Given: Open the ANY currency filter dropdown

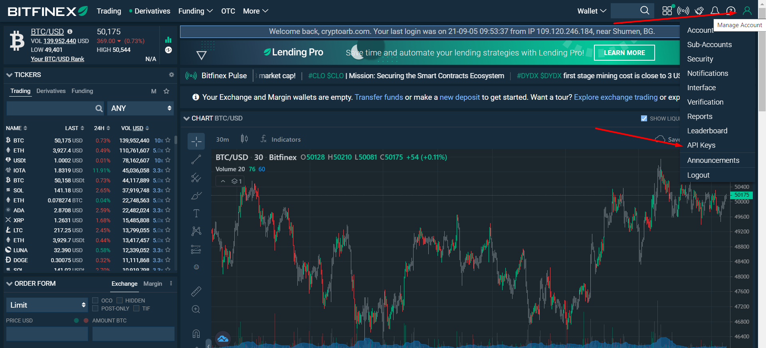Looking at the screenshot, I should [141, 108].
